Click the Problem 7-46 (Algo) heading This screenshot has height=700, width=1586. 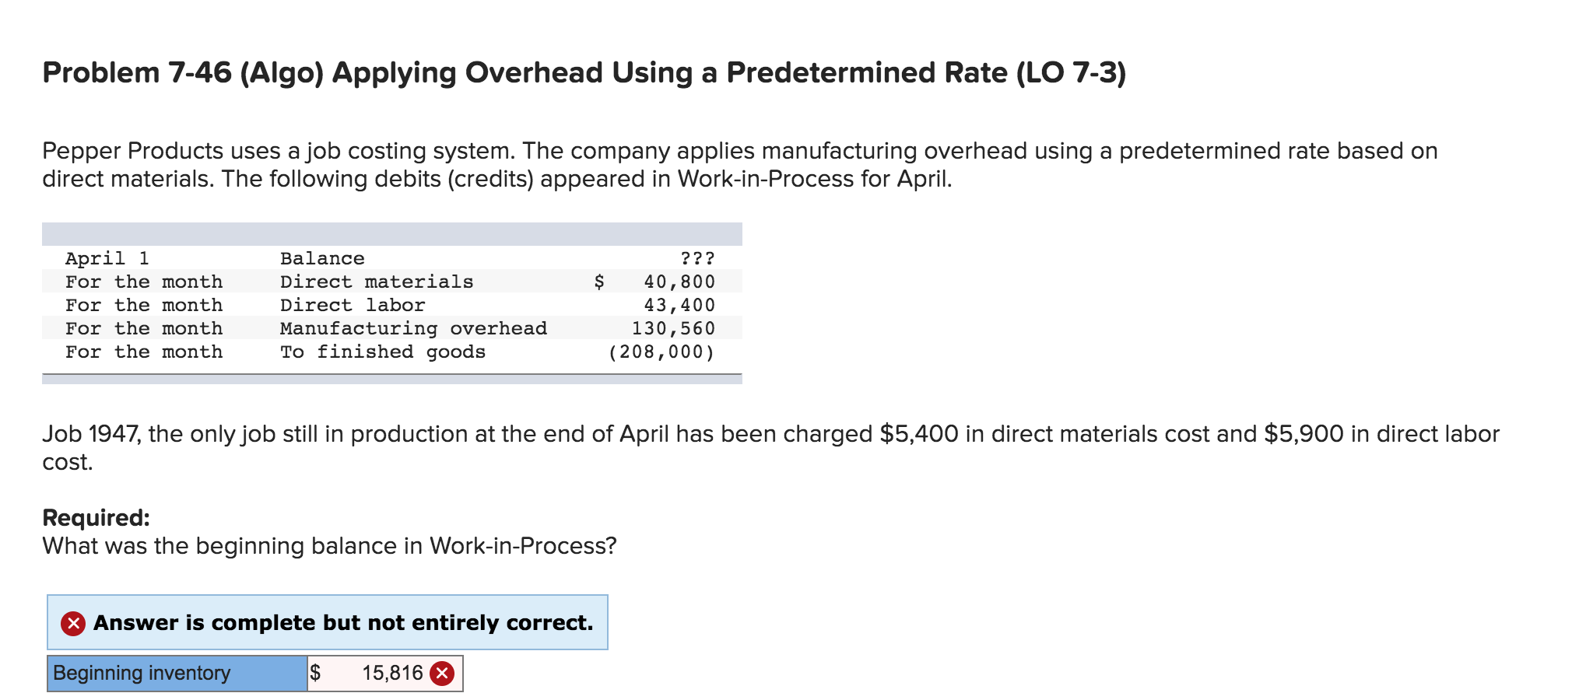click(584, 72)
